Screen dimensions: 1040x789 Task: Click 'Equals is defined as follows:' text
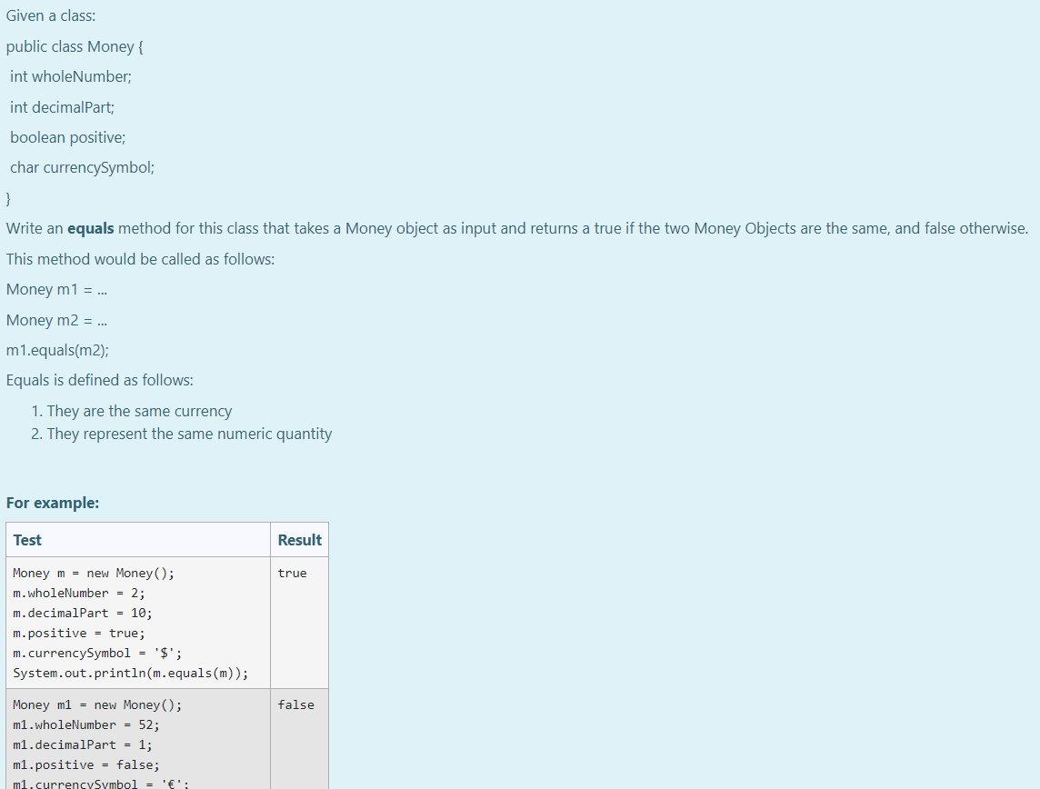99,381
